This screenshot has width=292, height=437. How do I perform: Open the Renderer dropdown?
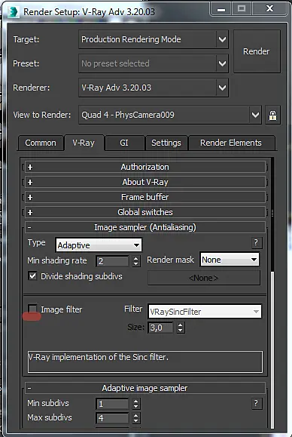(154, 88)
